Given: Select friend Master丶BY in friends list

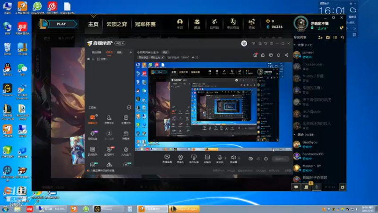Looking at the screenshot, I should click(x=318, y=168).
